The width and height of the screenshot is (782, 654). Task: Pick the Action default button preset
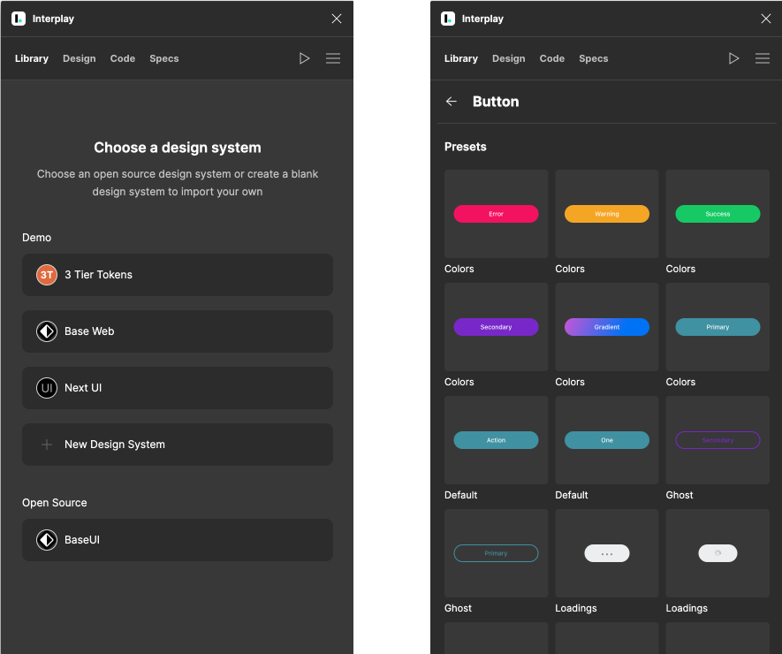pyautogui.click(x=497, y=440)
